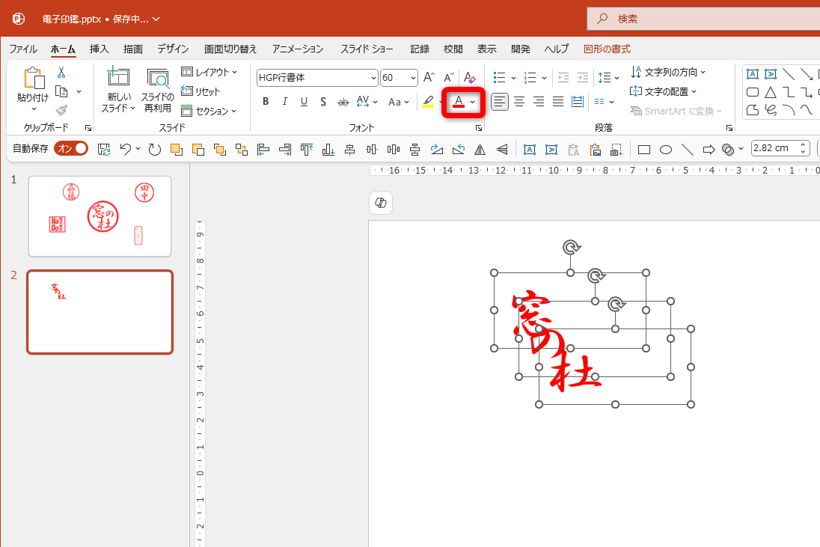The image size is (820, 547).
Task: Click the Align Bottom objects icon
Action: pyautogui.click(x=328, y=150)
